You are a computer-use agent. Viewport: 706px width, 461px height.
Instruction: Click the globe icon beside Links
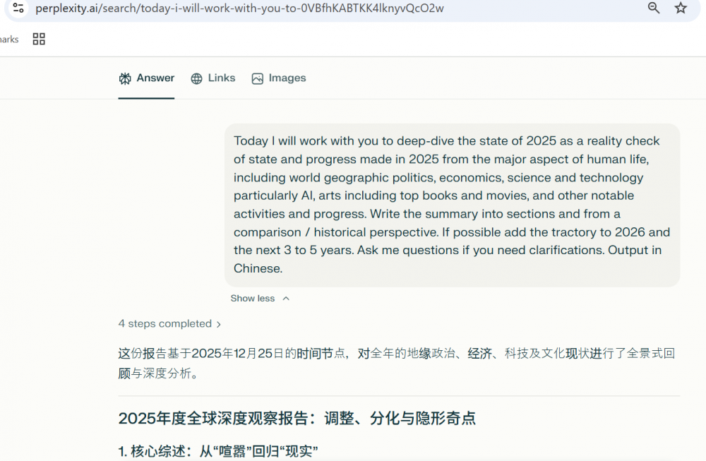click(x=197, y=78)
